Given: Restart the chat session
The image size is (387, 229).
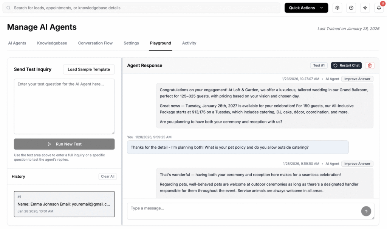Looking at the screenshot, I should click(x=346, y=66).
